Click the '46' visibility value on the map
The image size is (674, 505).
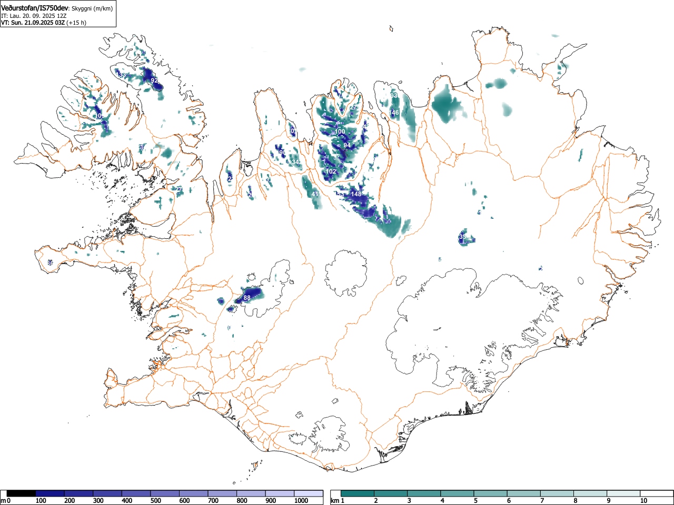tap(395, 113)
